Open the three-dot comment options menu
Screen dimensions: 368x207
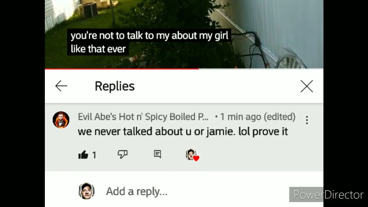(x=307, y=120)
